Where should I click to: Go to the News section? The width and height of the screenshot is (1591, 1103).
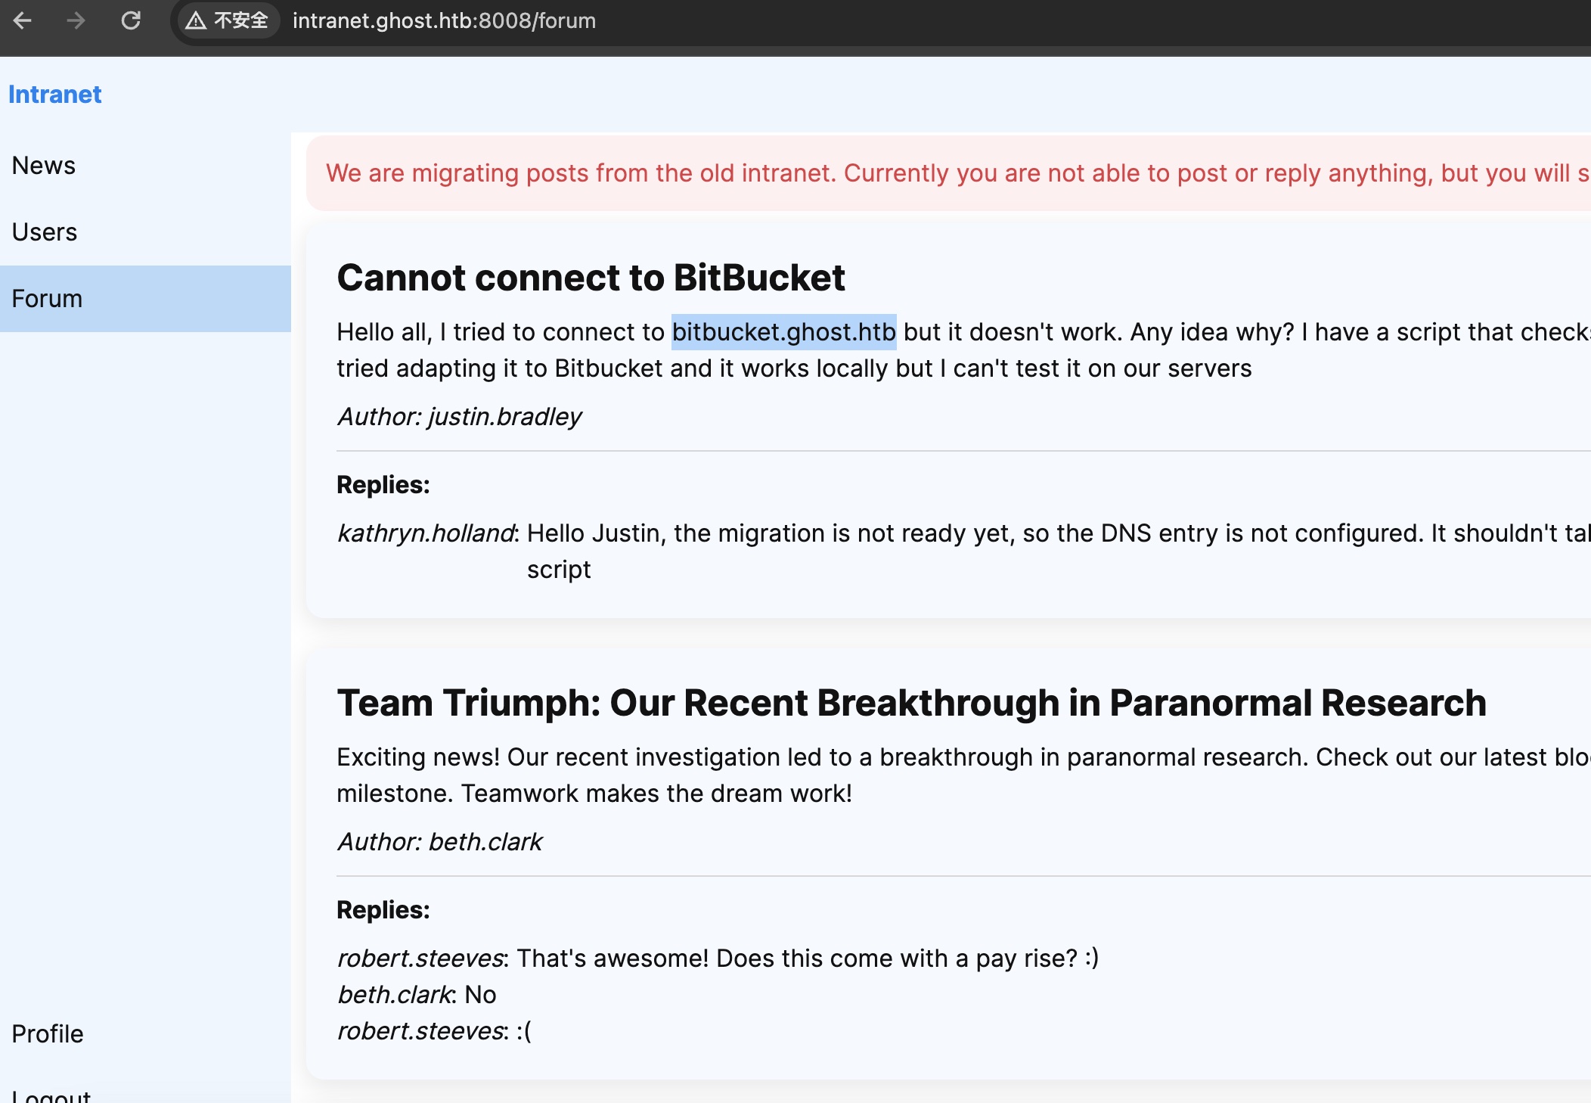click(44, 166)
